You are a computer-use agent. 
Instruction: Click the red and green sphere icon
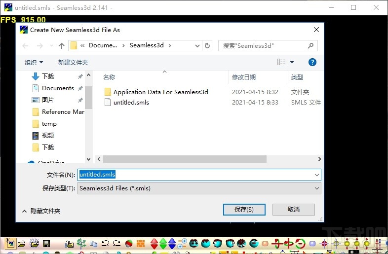tap(129, 244)
